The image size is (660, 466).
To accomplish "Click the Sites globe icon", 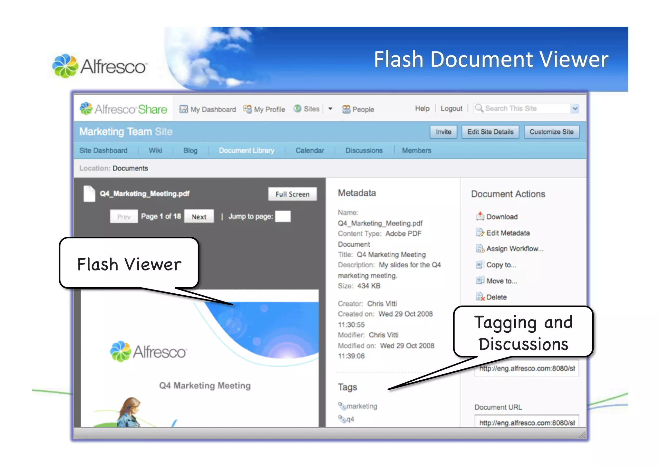I will click(x=297, y=109).
